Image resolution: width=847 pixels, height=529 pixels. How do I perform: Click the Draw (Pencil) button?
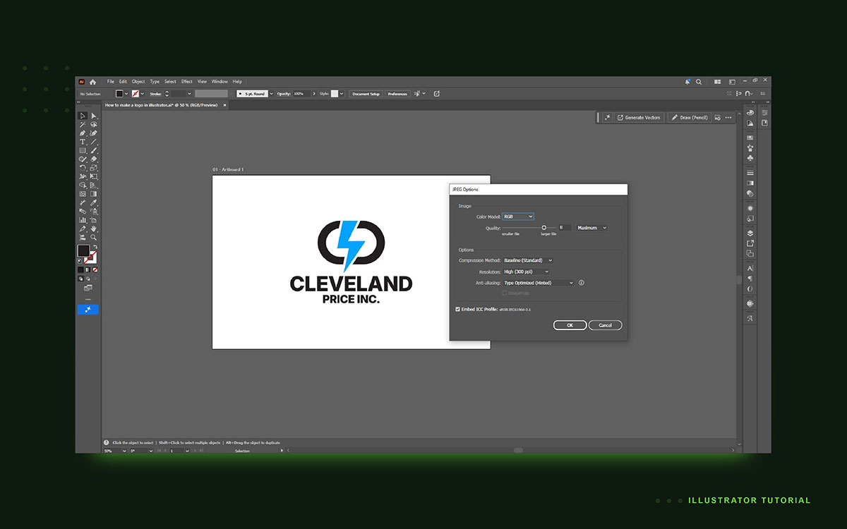[689, 118]
